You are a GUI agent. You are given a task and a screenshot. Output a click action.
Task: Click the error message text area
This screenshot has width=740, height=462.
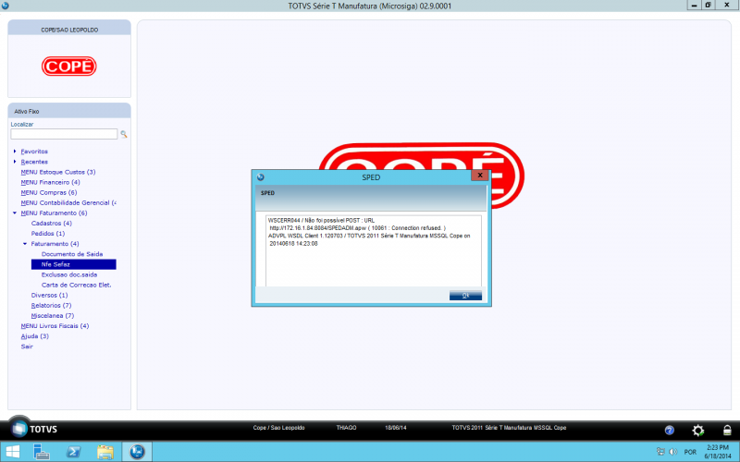coord(374,250)
